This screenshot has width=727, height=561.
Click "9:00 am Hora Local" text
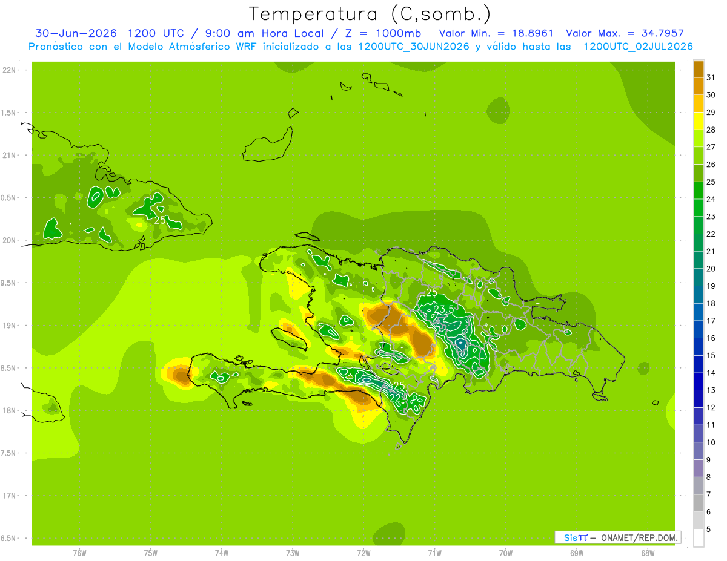(265, 33)
